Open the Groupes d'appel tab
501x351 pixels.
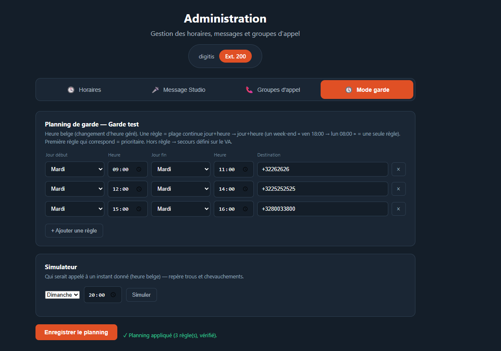point(273,90)
